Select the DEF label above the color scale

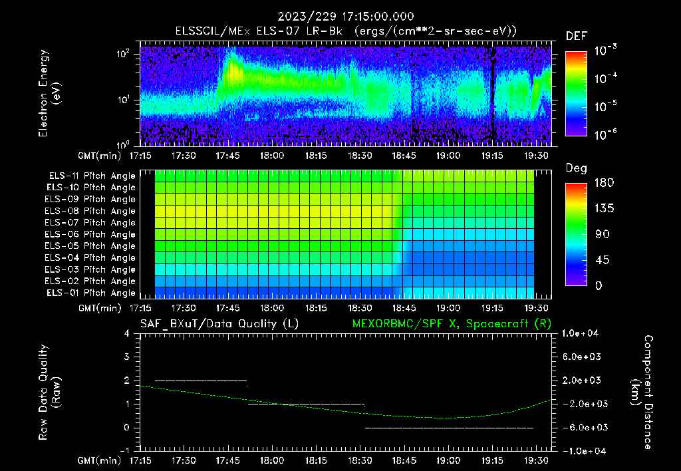point(577,37)
